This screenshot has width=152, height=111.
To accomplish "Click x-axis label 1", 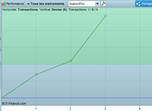I will click(x=36, y=109).
